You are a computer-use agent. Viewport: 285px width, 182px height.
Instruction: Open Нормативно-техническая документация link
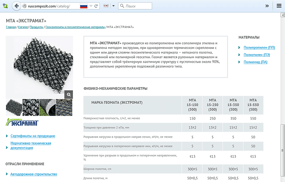click(31, 145)
